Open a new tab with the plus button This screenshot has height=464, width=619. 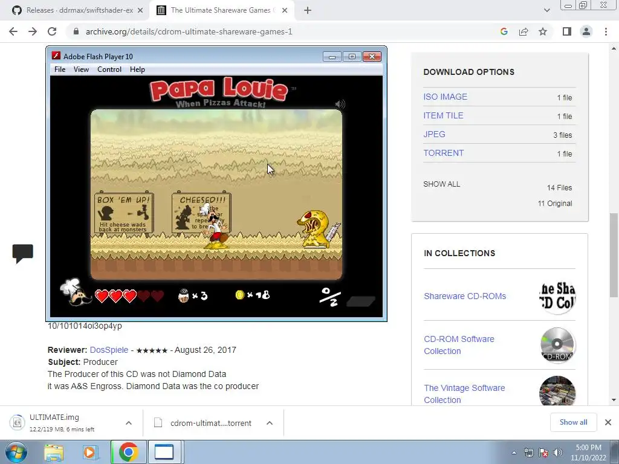[308, 11]
